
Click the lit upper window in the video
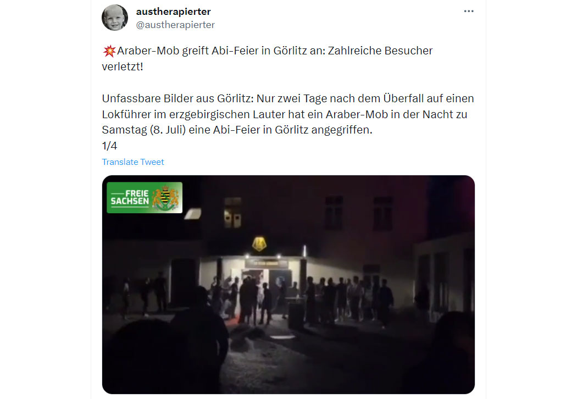pyautogui.click(x=232, y=213)
